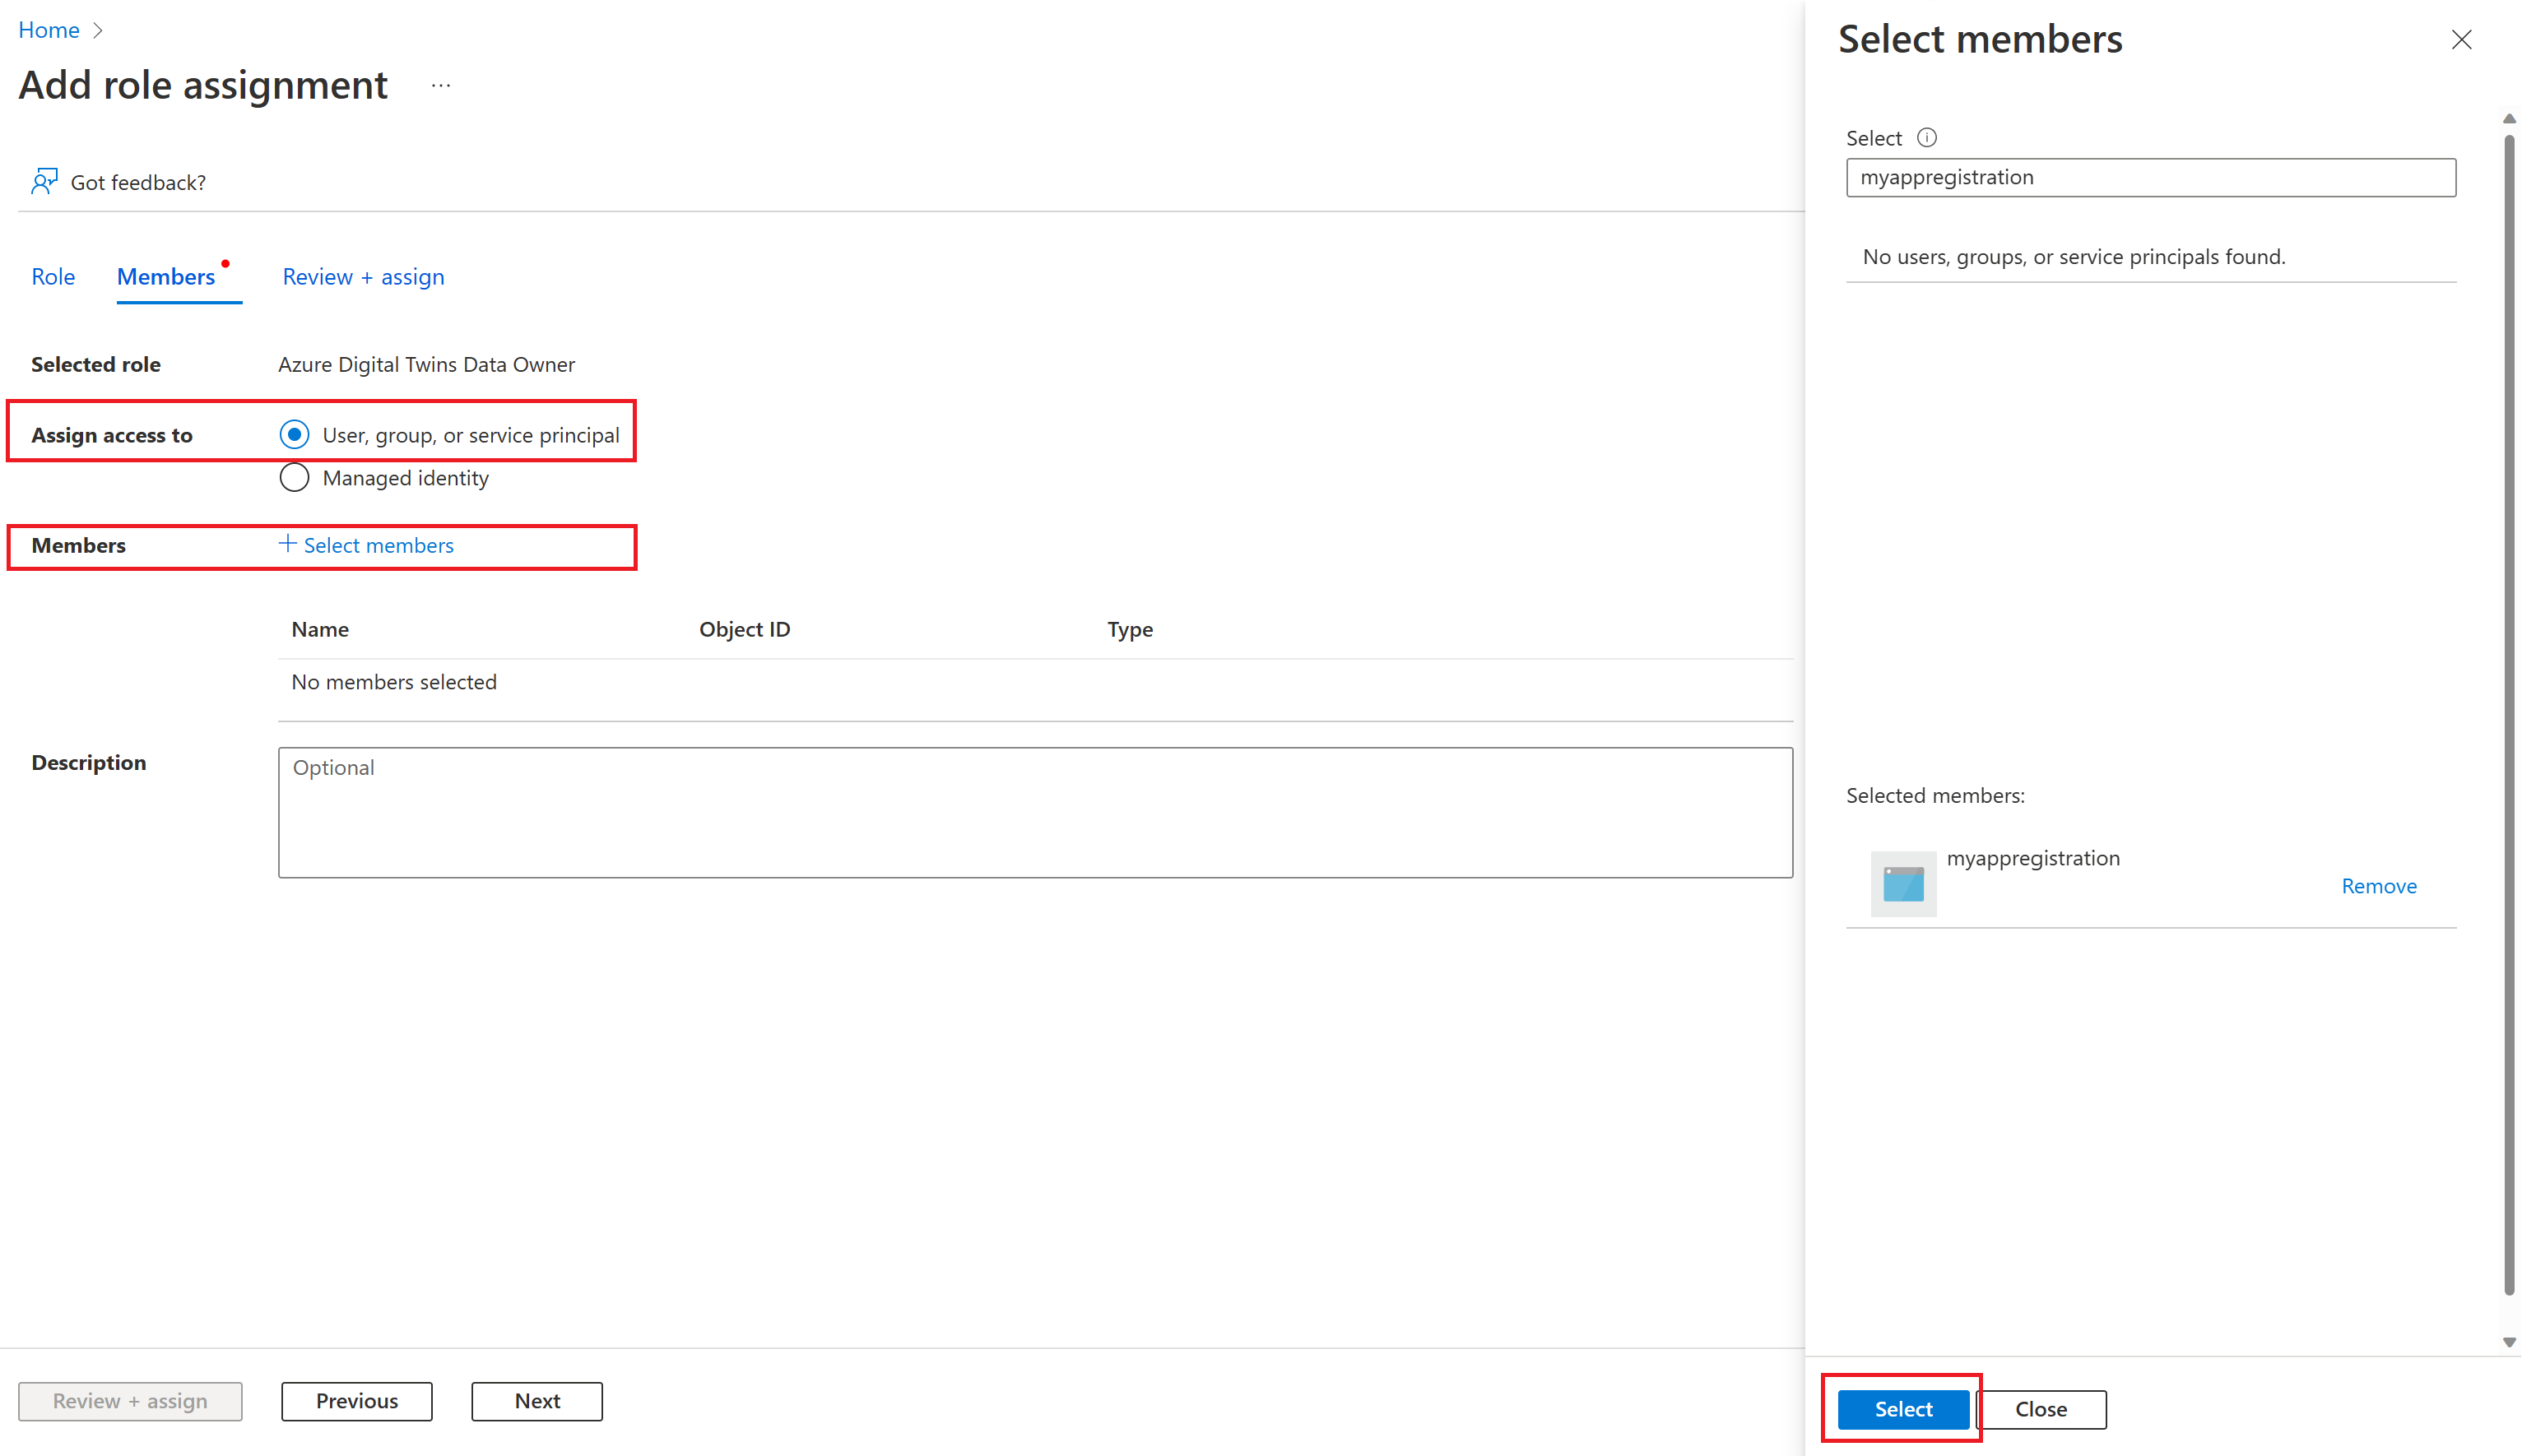
Task: Remove myappregistration from selected members
Action: pos(2378,886)
